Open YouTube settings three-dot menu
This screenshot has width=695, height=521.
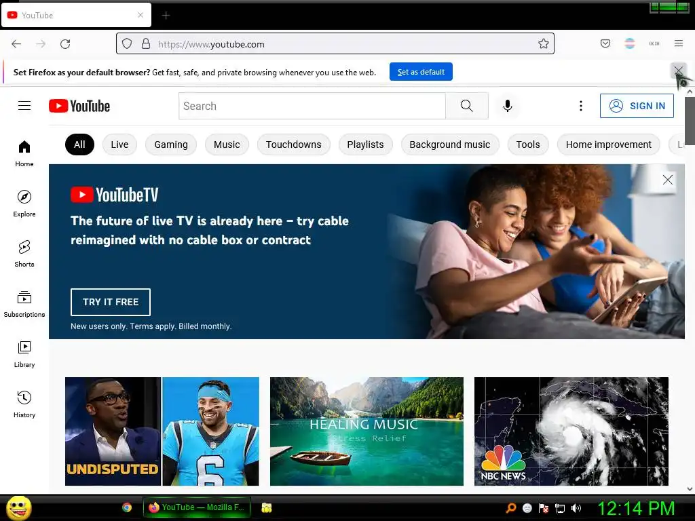pyautogui.click(x=581, y=105)
